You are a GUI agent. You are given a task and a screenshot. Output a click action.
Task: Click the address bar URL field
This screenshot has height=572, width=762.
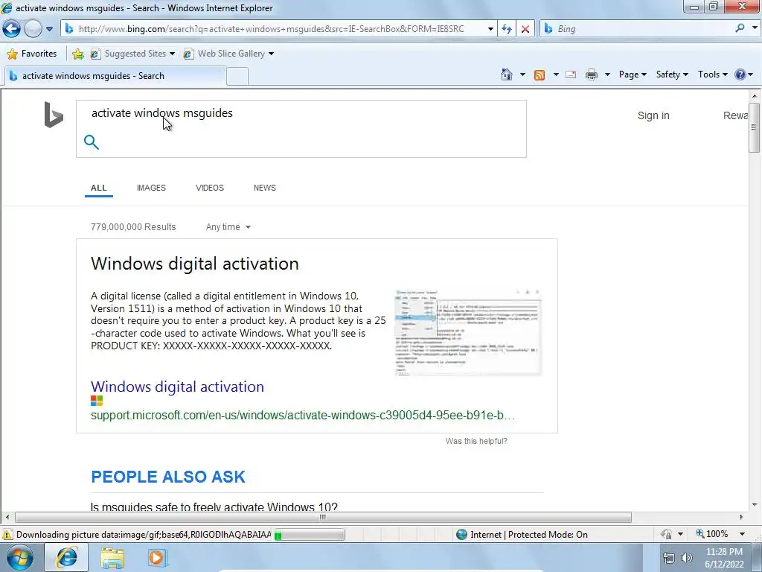click(279, 29)
